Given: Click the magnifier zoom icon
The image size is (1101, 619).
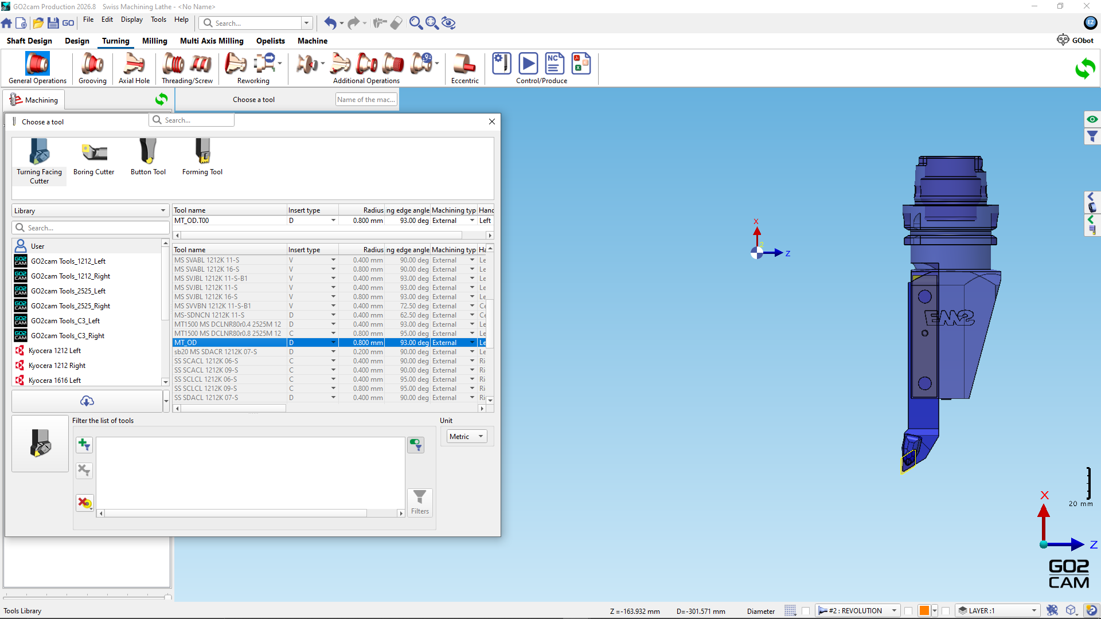Looking at the screenshot, I should click(x=416, y=23).
